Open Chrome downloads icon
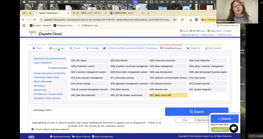Screen dimensions: 263x139 (x=191, y=20)
